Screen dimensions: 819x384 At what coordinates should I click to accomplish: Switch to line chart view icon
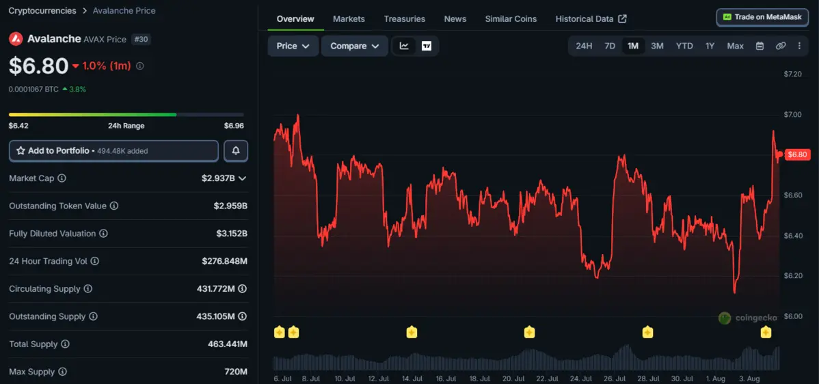[404, 46]
